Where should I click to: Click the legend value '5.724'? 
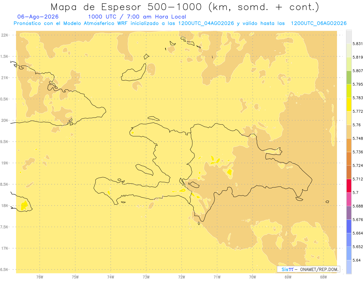point(358,166)
